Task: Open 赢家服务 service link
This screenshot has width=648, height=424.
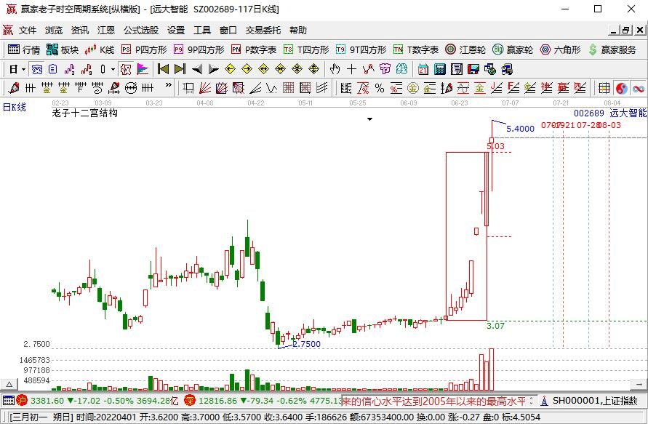Action: (612, 49)
